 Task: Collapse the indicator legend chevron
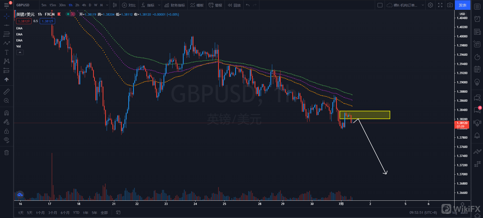pos(20,52)
